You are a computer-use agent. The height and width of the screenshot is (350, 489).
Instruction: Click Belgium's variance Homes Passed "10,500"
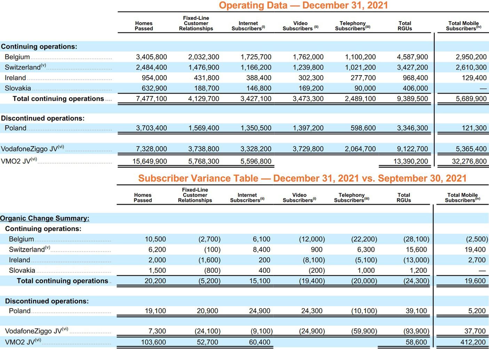(155, 239)
